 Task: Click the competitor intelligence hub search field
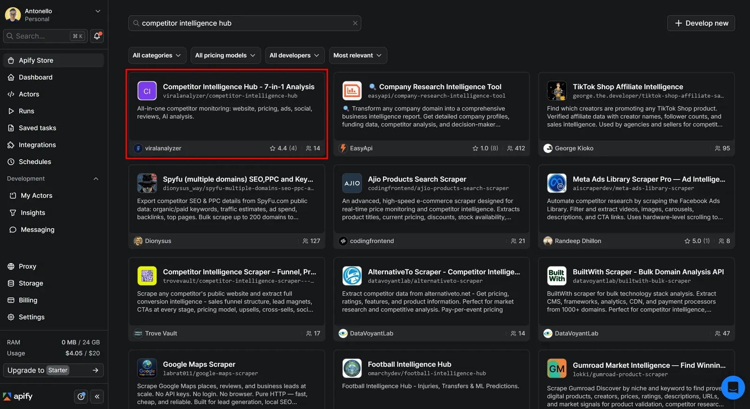(x=245, y=23)
